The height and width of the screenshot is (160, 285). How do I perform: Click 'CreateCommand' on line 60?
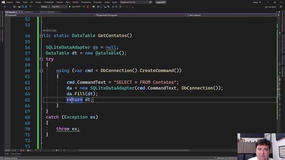[x=157, y=71]
